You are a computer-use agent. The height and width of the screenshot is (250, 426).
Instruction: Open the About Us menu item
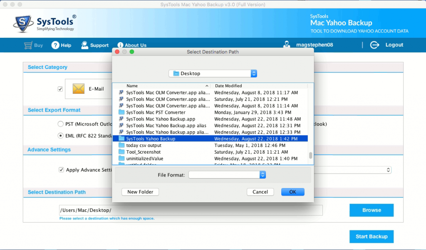tap(135, 45)
